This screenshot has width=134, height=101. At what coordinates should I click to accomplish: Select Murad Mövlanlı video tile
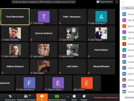click(101, 66)
